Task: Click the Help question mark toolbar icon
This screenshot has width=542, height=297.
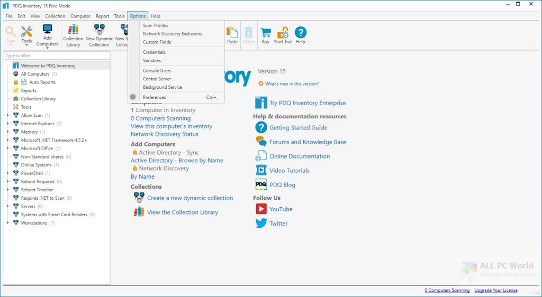Action: (301, 32)
